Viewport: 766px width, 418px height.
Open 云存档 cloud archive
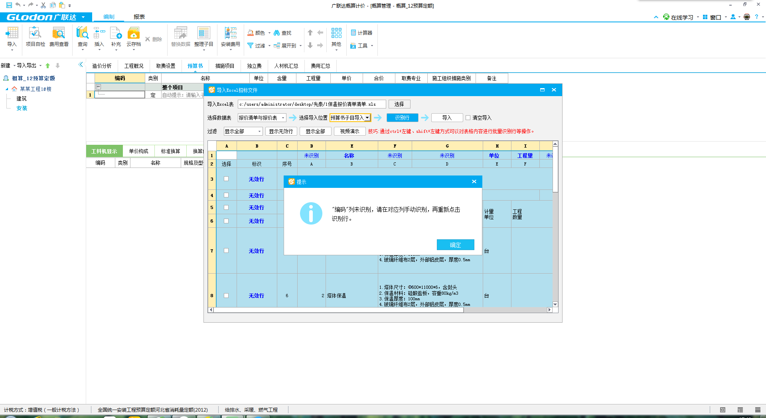134,37
